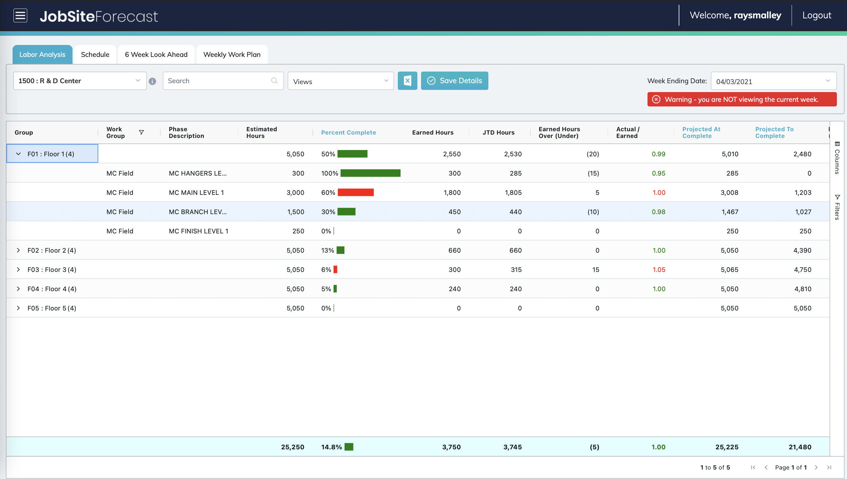Viewport: 847px width, 479px height.
Task: Click the Excel export icon button
Action: tap(407, 81)
